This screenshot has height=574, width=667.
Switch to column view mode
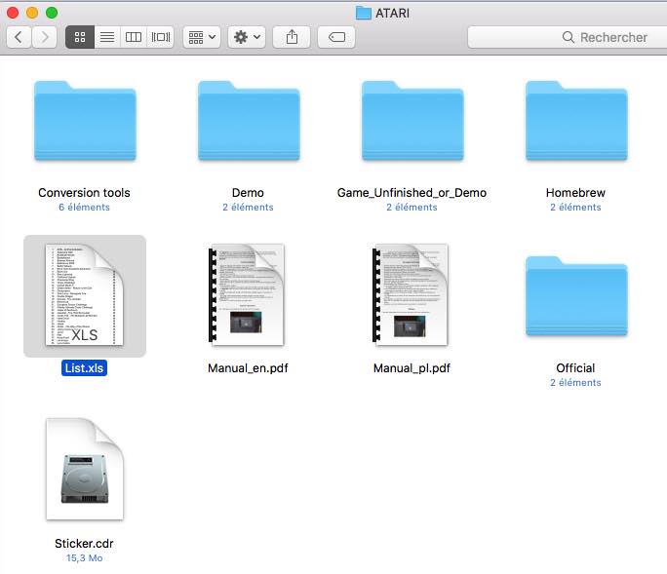(x=134, y=37)
